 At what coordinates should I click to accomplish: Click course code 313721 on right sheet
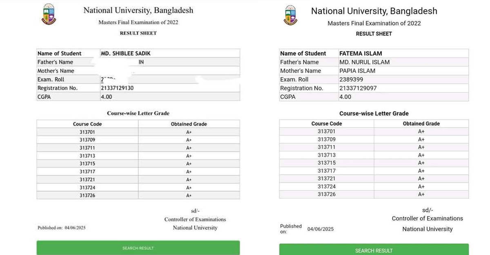pyautogui.click(x=327, y=179)
